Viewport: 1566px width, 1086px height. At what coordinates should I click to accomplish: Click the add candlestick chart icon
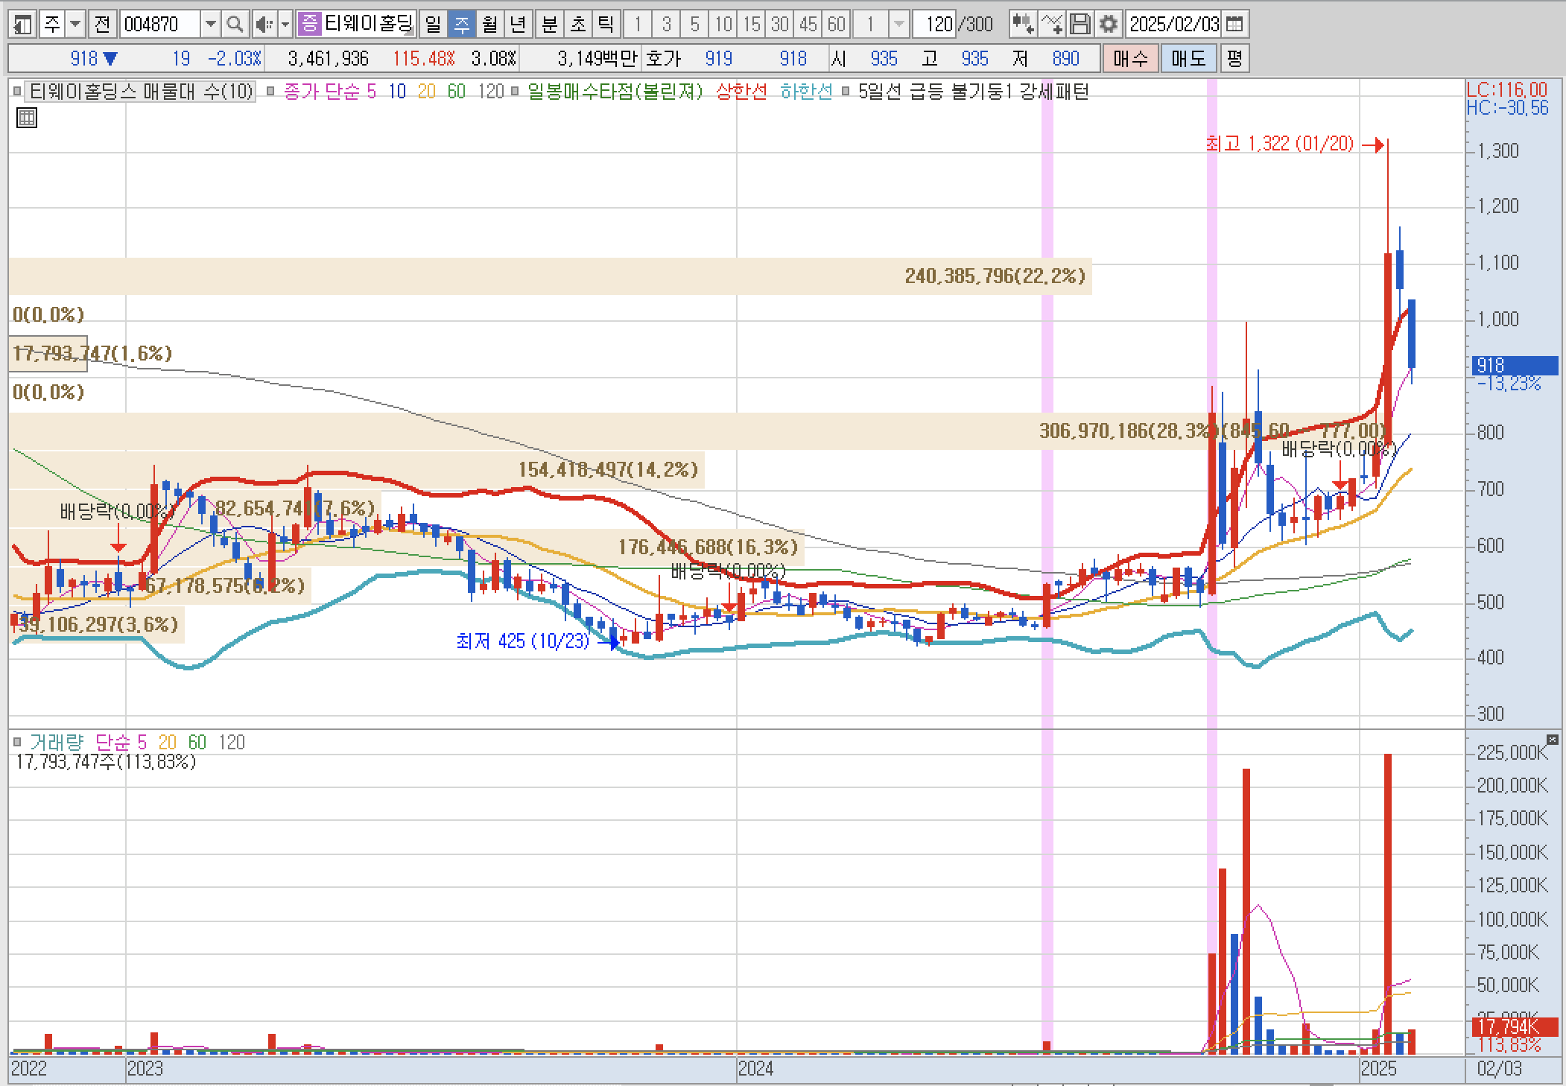pyautogui.click(x=1023, y=25)
